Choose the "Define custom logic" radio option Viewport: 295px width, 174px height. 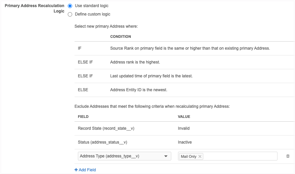(x=70, y=14)
